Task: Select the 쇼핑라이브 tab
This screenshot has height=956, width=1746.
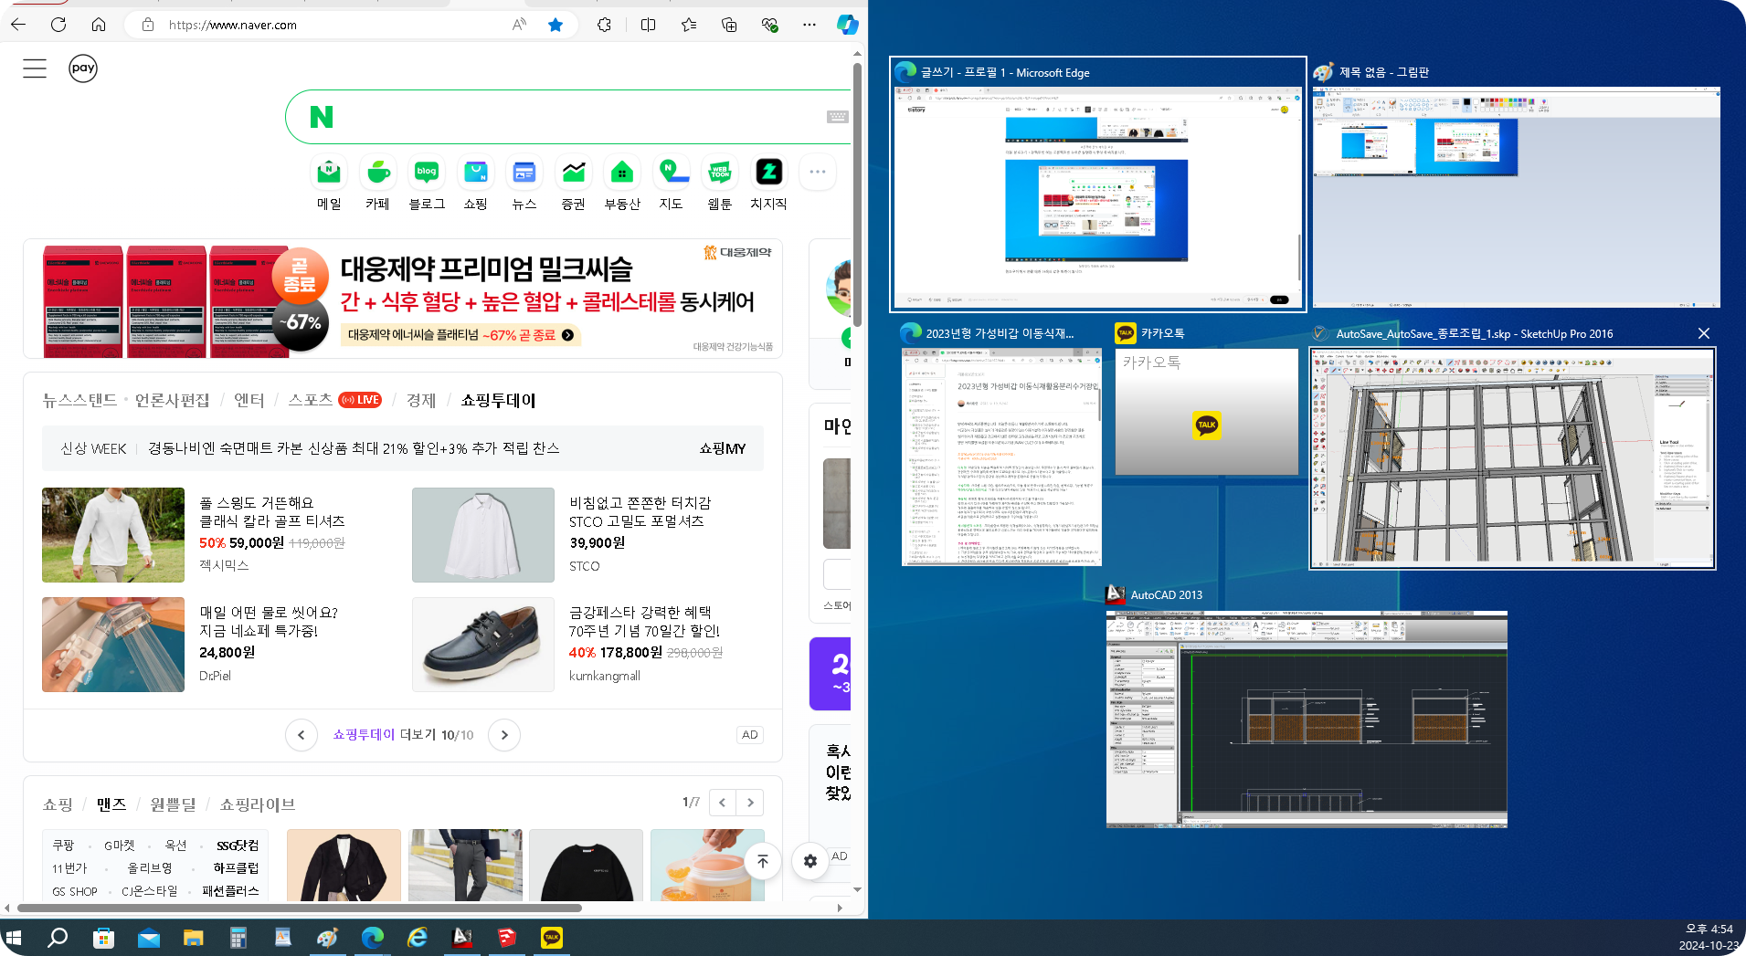Action: point(258,804)
